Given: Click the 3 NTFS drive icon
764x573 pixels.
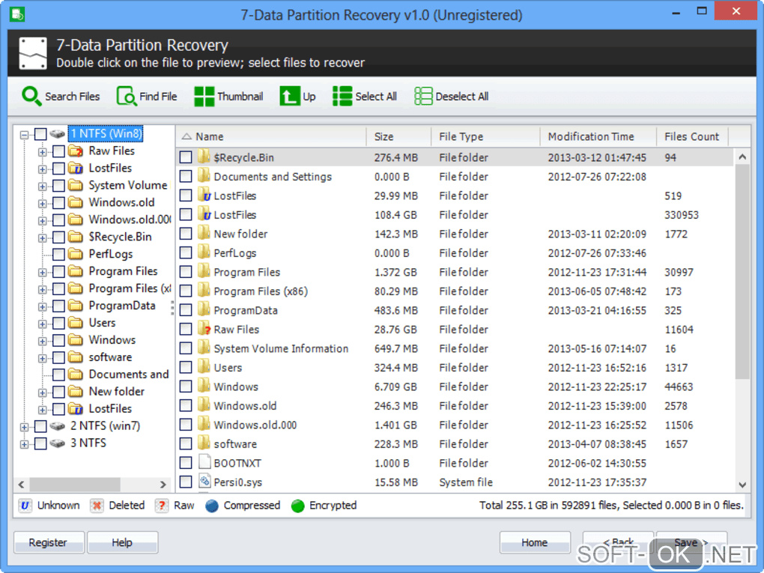Looking at the screenshot, I should click(58, 443).
